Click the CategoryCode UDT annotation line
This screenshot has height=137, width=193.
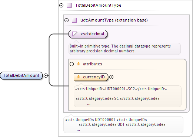122,124
